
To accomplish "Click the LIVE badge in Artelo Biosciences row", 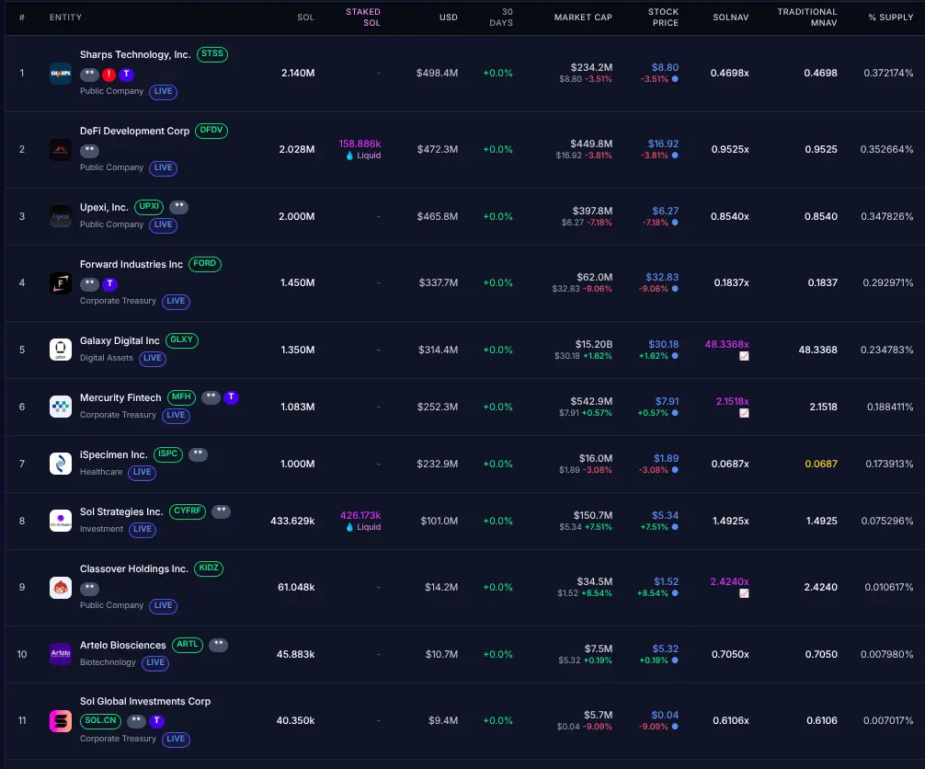I will 155,663.
